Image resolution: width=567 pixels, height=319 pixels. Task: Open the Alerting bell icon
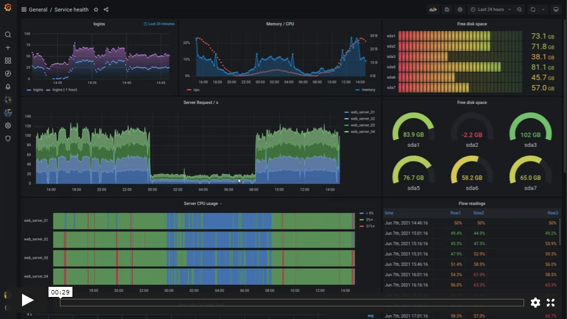(x=8, y=87)
